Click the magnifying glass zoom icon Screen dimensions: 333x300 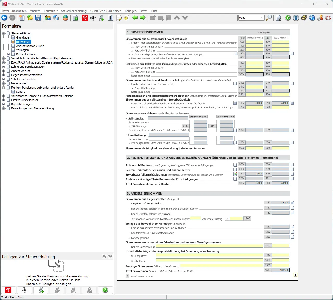click(269, 18)
